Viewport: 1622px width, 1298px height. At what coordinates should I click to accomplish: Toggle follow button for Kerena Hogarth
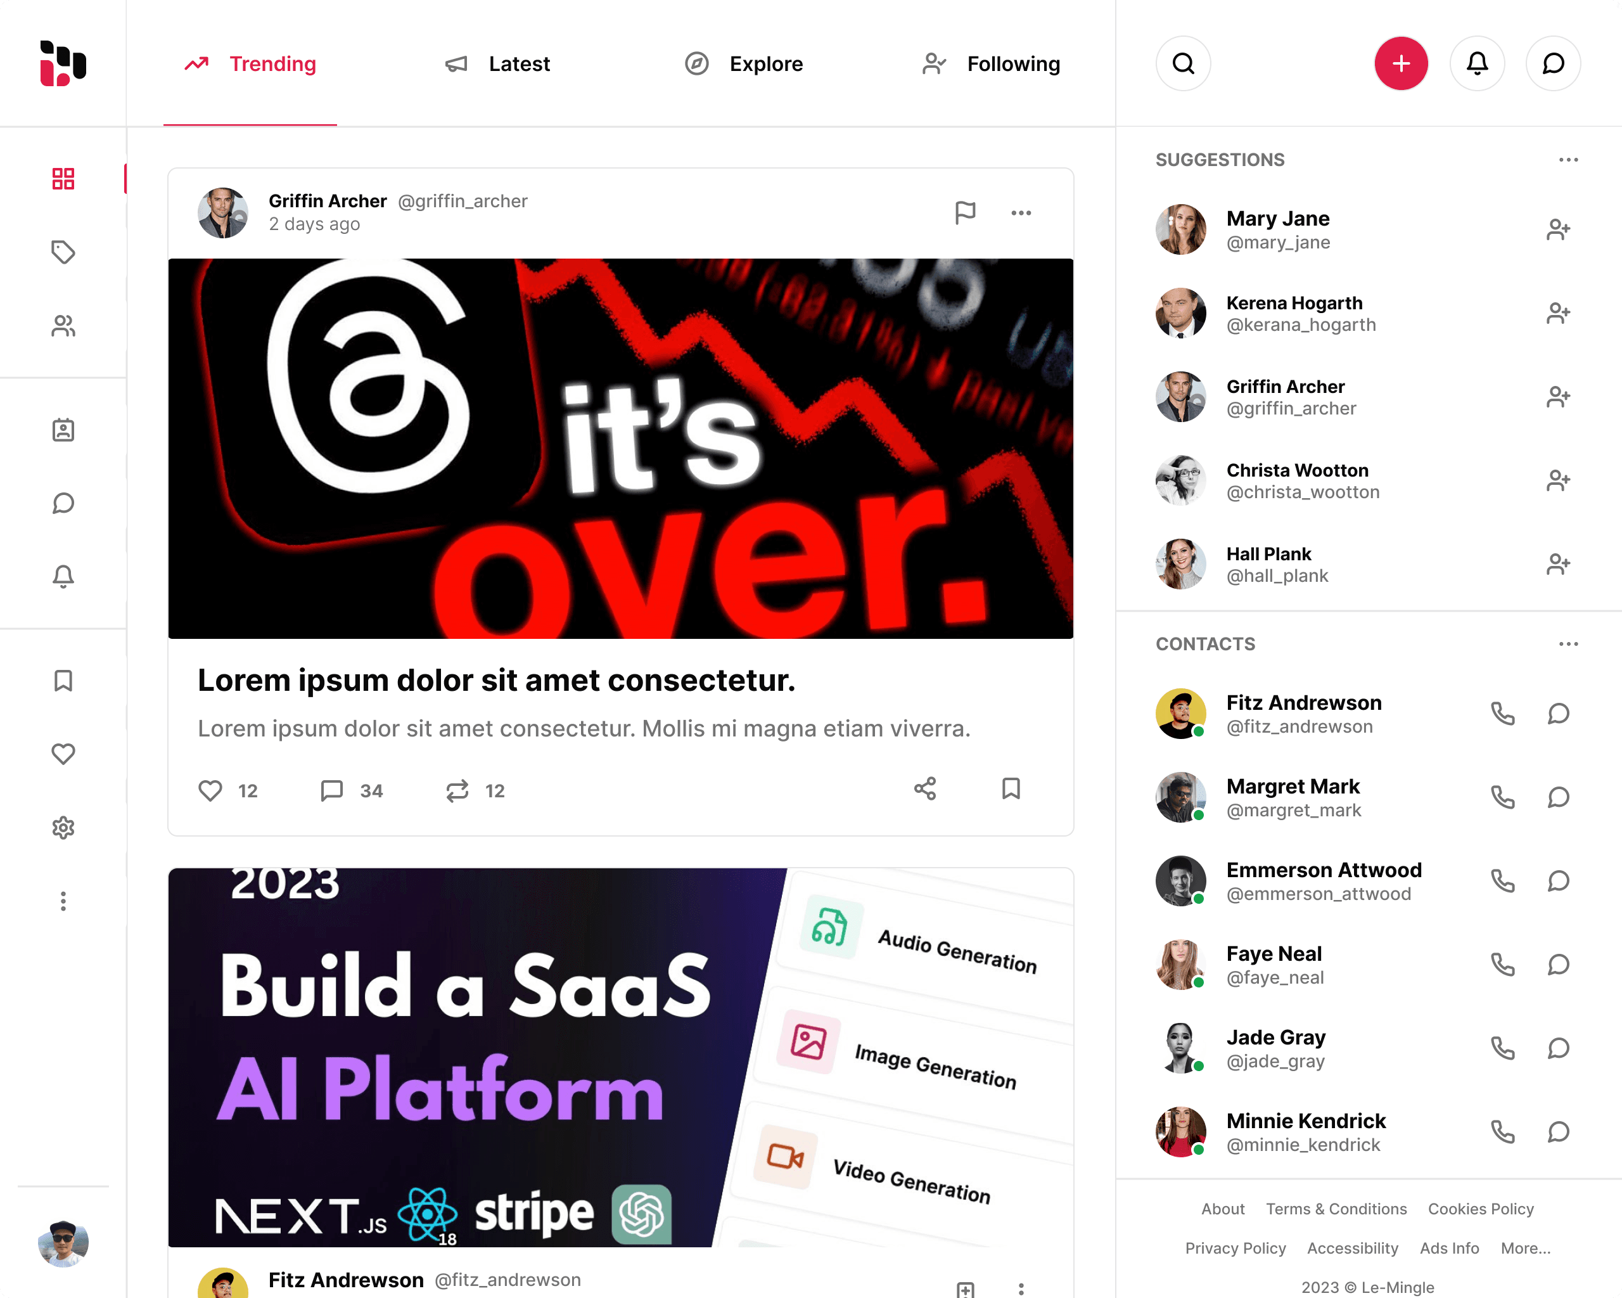pos(1559,314)
